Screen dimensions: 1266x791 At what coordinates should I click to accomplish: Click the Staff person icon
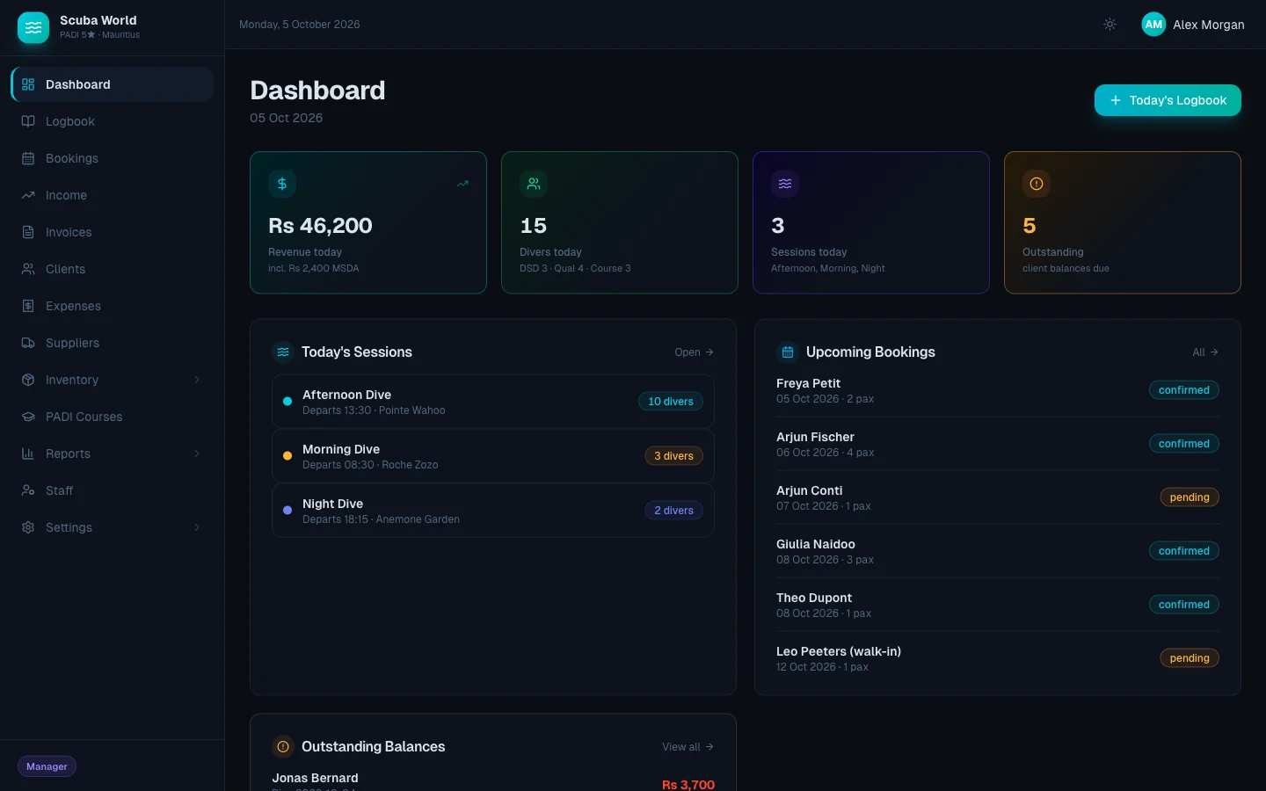(x=28, y=490)
